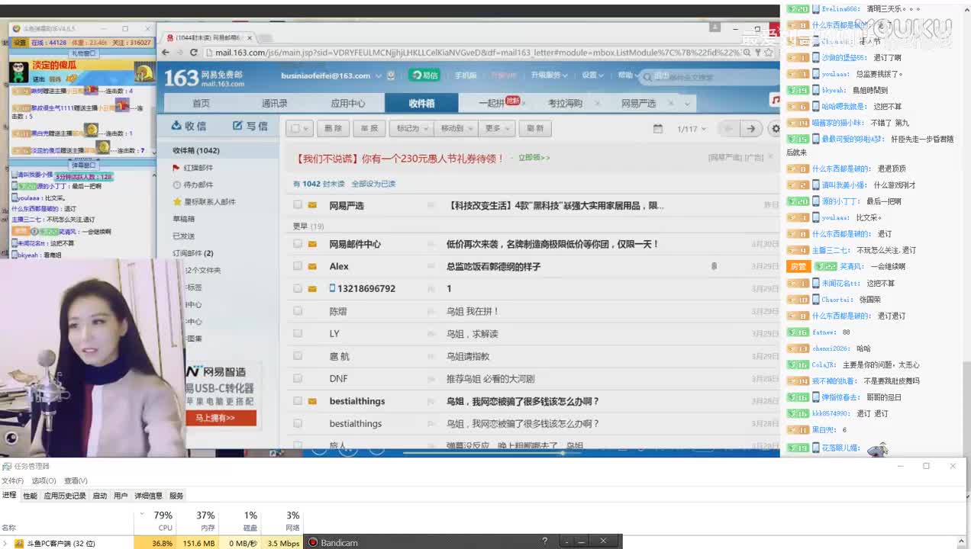Open the 红旗邮件 folder
971x549 pixels.
tap(198, 168)
